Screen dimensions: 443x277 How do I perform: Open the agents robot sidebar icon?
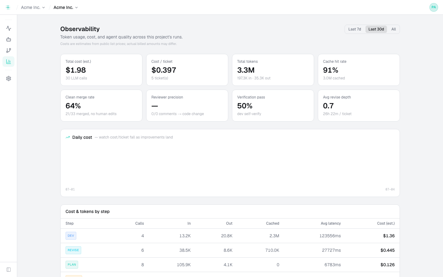coord(9,39)
